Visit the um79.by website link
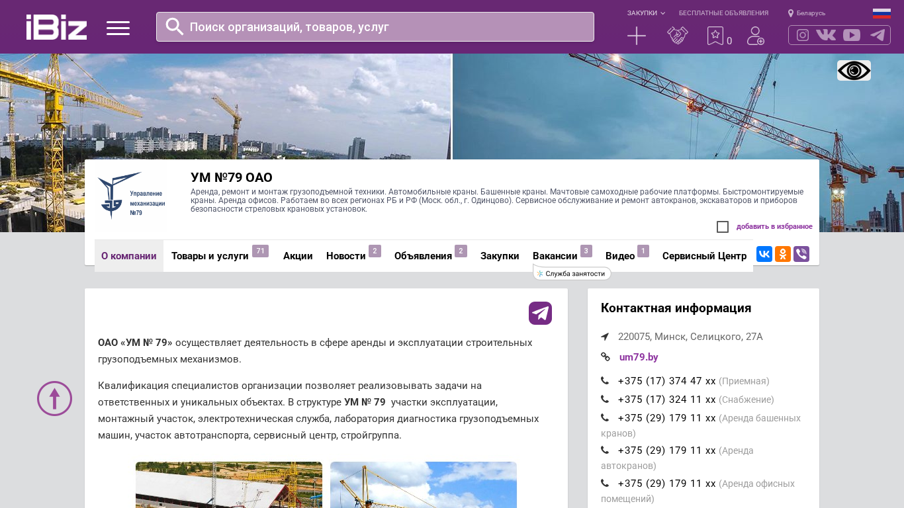Screen dimensions: 904x508 [x=639, y=357]
